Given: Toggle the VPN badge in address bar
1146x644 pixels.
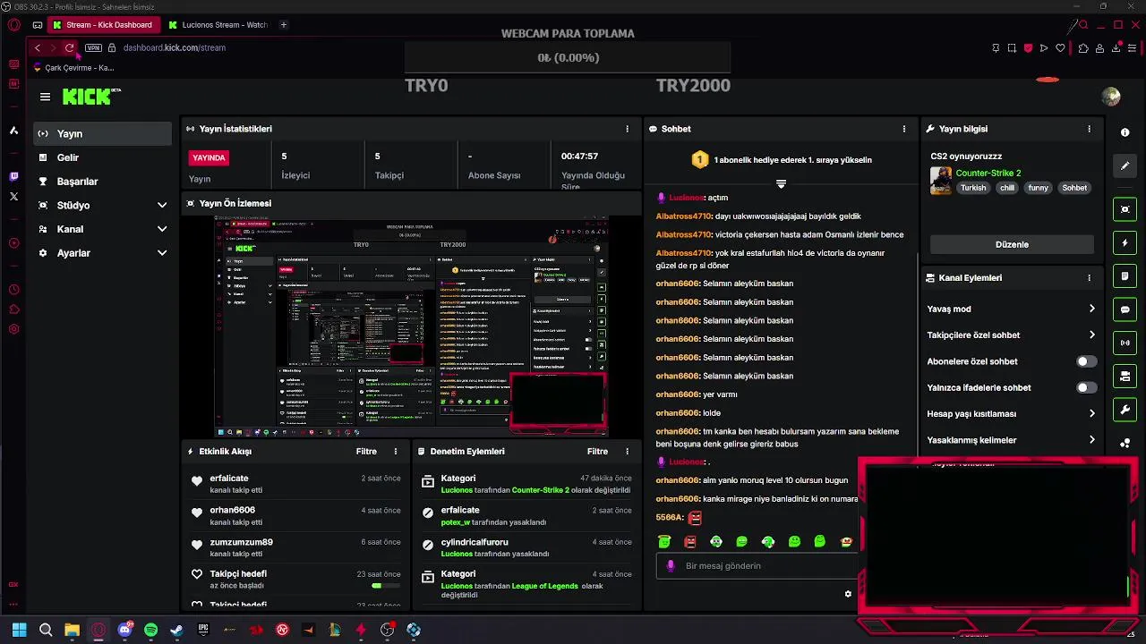Looking at the screenshot, I should [93, 48].
